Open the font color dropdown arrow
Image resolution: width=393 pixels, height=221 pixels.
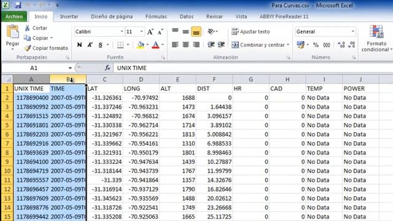pyautogui.click(x=163, y=45)
